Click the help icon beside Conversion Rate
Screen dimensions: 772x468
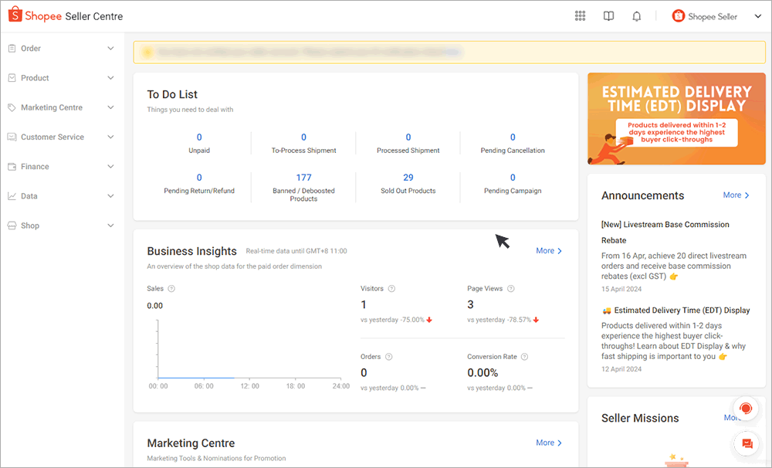click(524, 357)
